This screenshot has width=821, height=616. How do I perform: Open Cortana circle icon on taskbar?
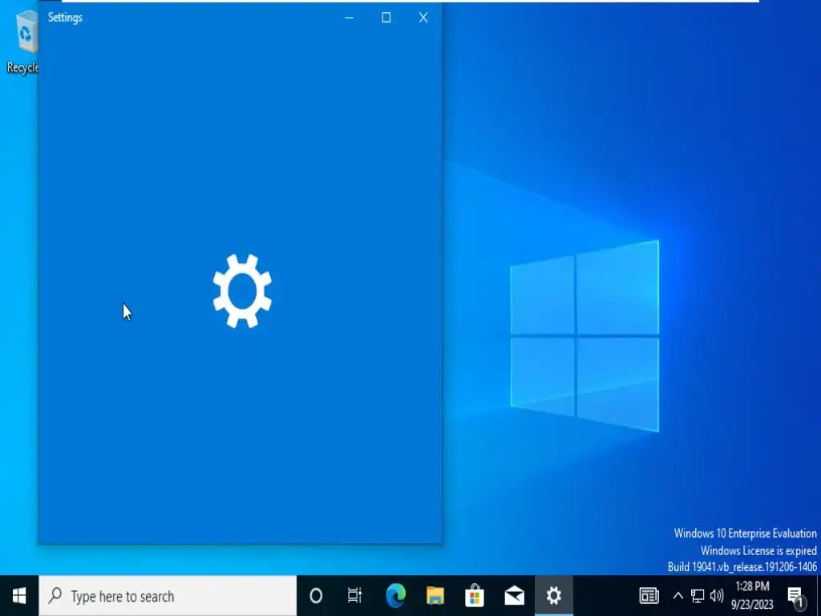316,596
